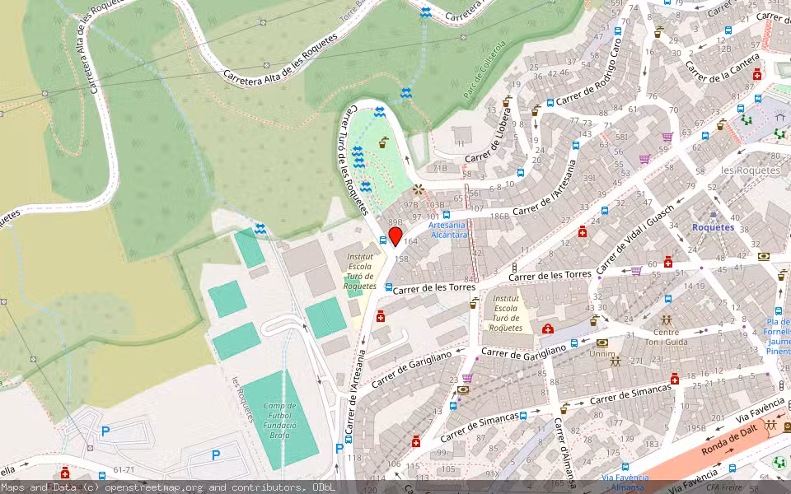Click the Institut Escola Turó de Roquetes label

360,272
